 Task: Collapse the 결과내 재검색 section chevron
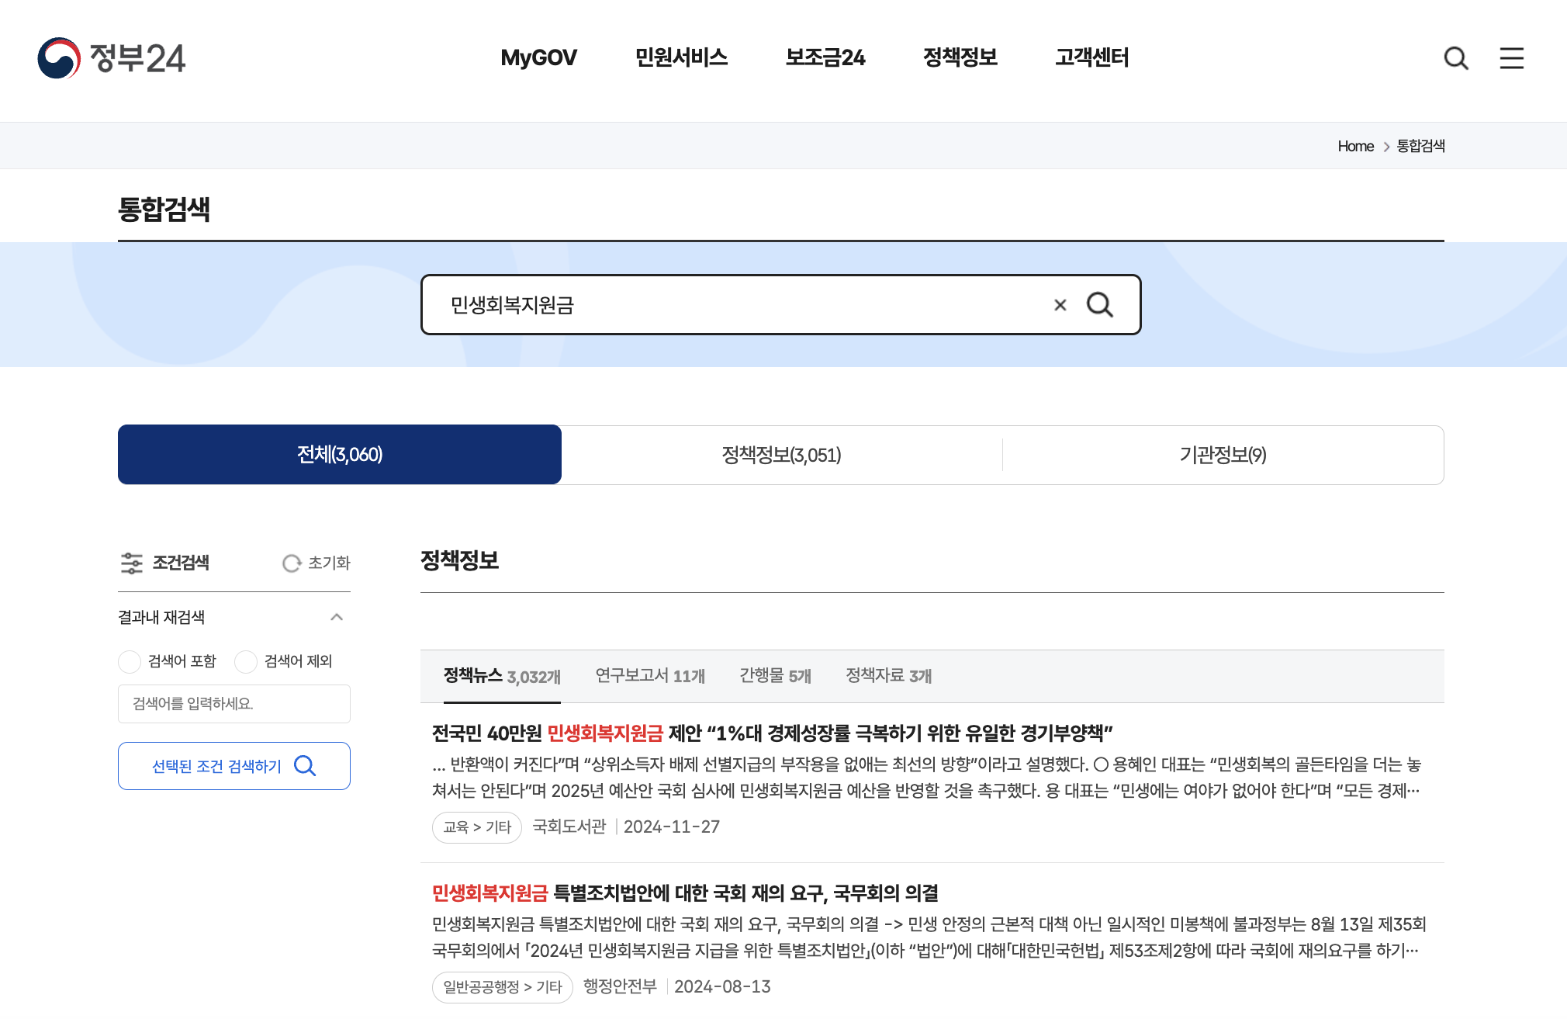[337, 617]
